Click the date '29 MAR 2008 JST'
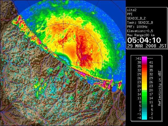Viewport: 168px width, 126px height. pos(147,46)
